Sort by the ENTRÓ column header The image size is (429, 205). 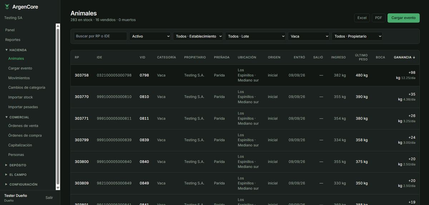click(x=300, y=57)
